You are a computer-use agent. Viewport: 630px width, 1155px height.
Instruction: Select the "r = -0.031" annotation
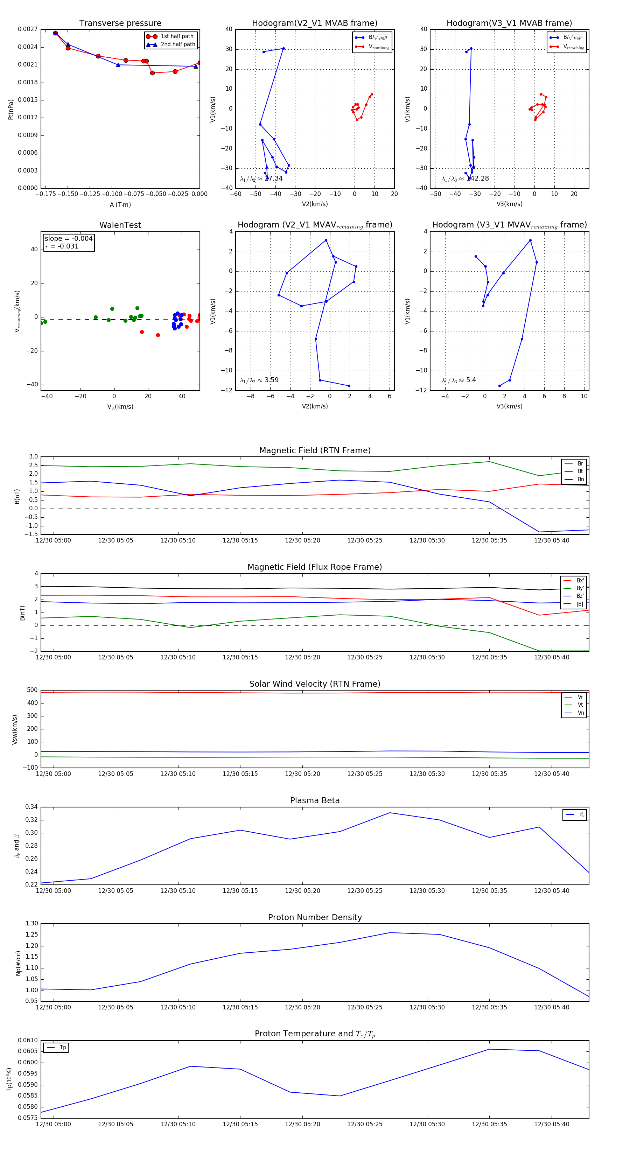pyautogui.click(x=62, y=246)
